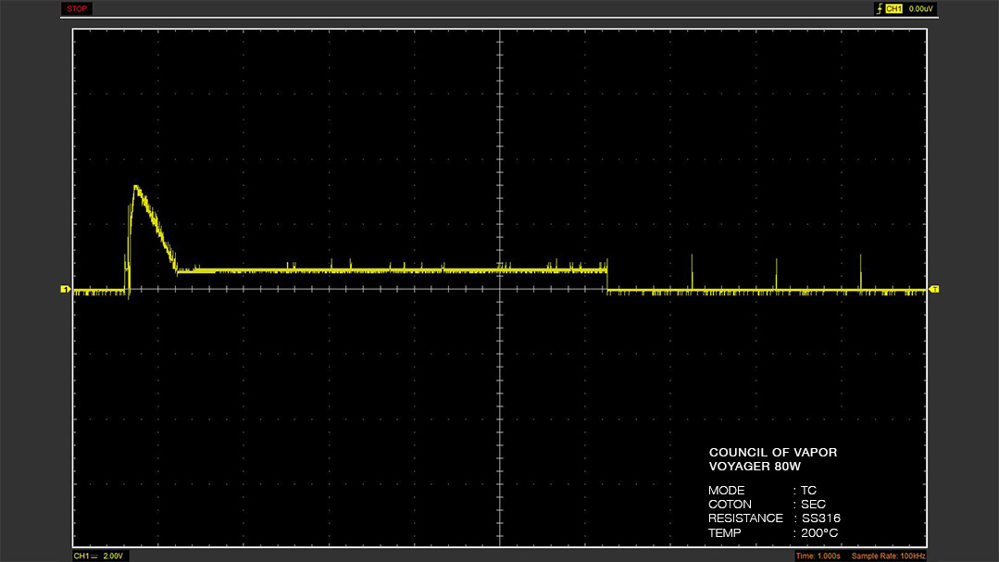Image resolution: width=999 pixels, height=562 pixels.
Task: Click the SS316 resistance value
Action: 820,518
